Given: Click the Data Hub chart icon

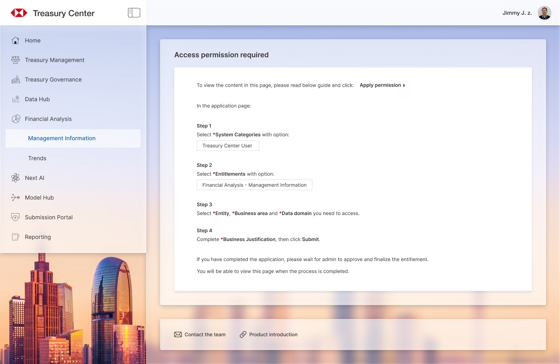Looking at the screenshot, I should pyautogui.click(x=15, y=99).
